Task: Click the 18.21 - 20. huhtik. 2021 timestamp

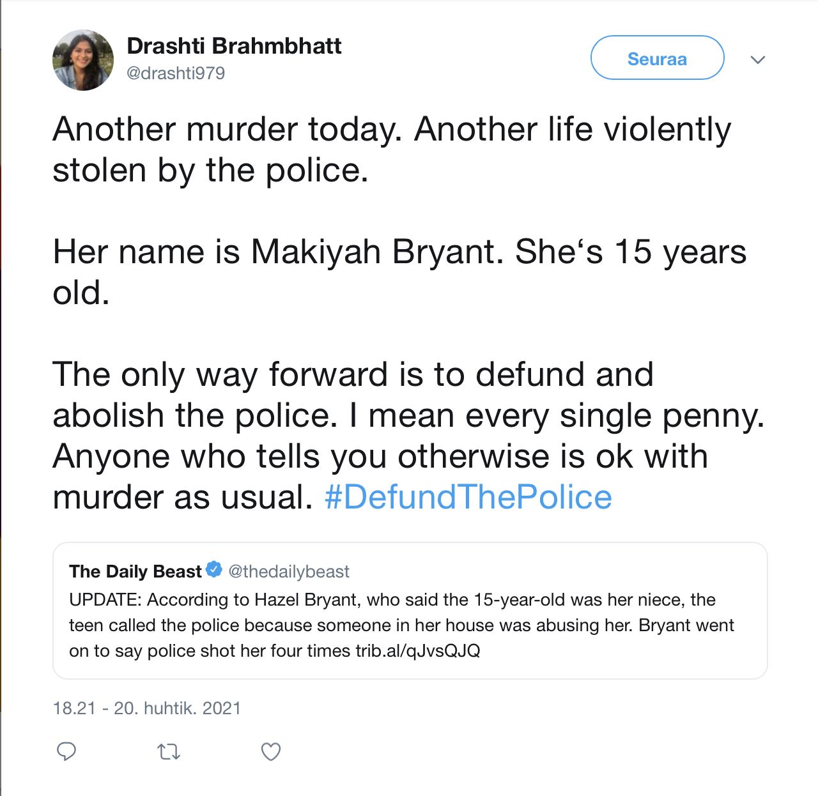Action: coord(147,708)
